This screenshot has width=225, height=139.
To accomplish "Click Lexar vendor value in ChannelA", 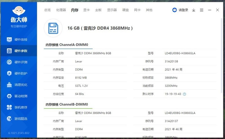I will 79,61.
